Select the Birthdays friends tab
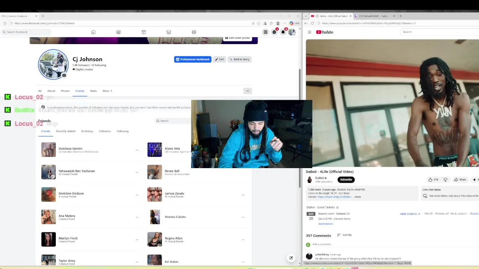 pyautogui.click(x=87, y=131)
